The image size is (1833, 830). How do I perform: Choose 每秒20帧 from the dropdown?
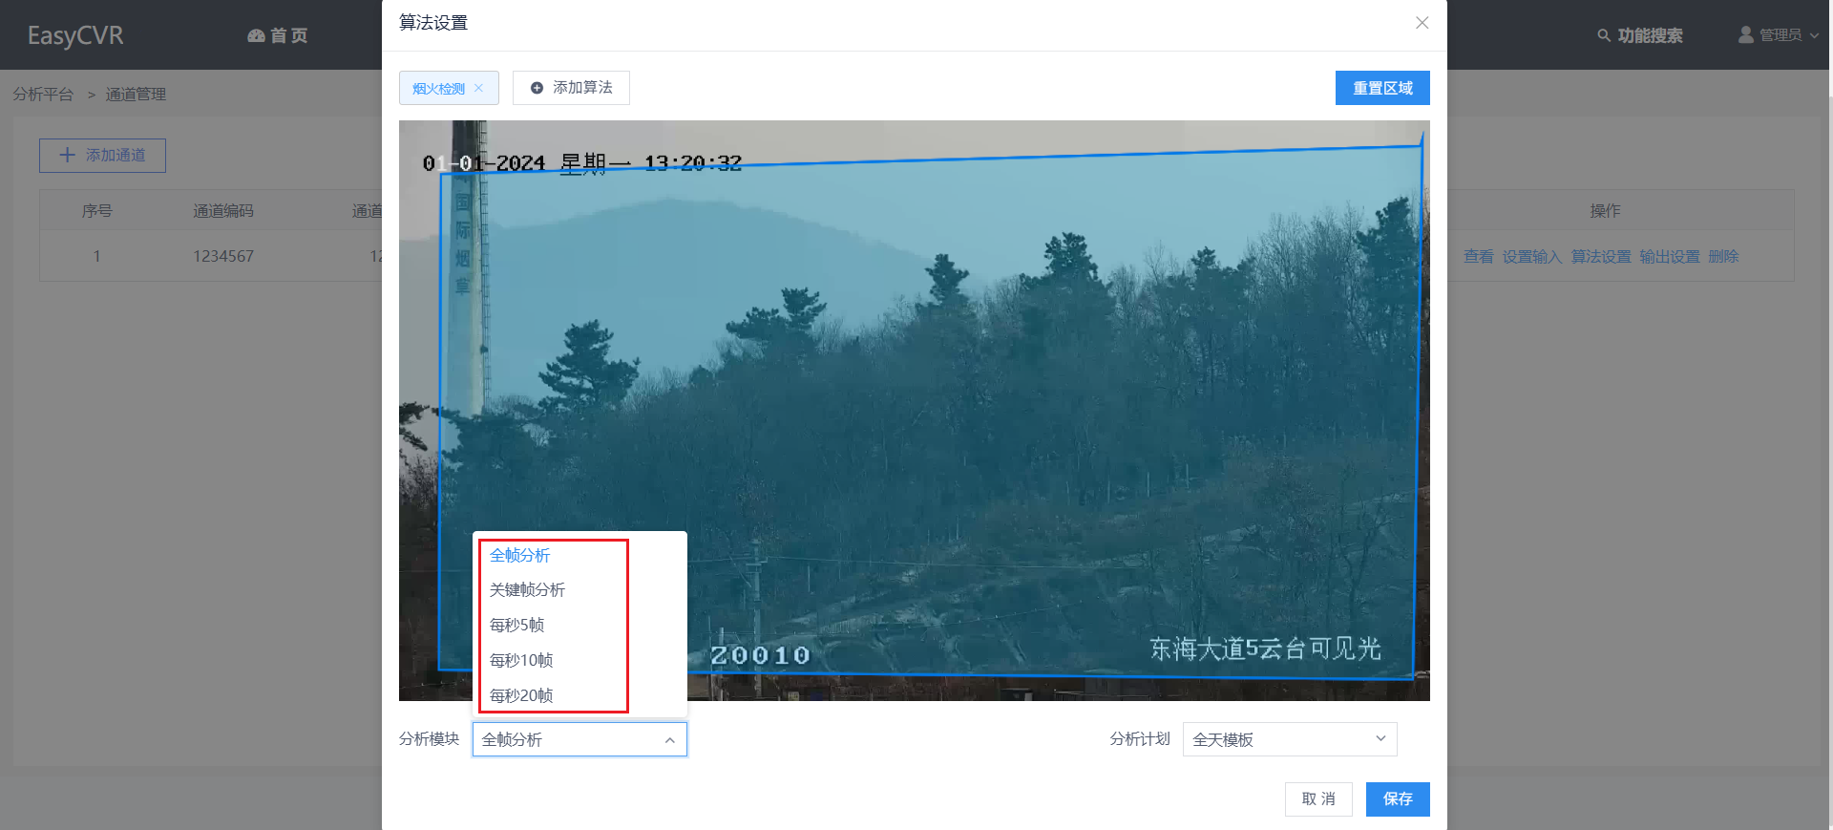(x=521, y=695)
